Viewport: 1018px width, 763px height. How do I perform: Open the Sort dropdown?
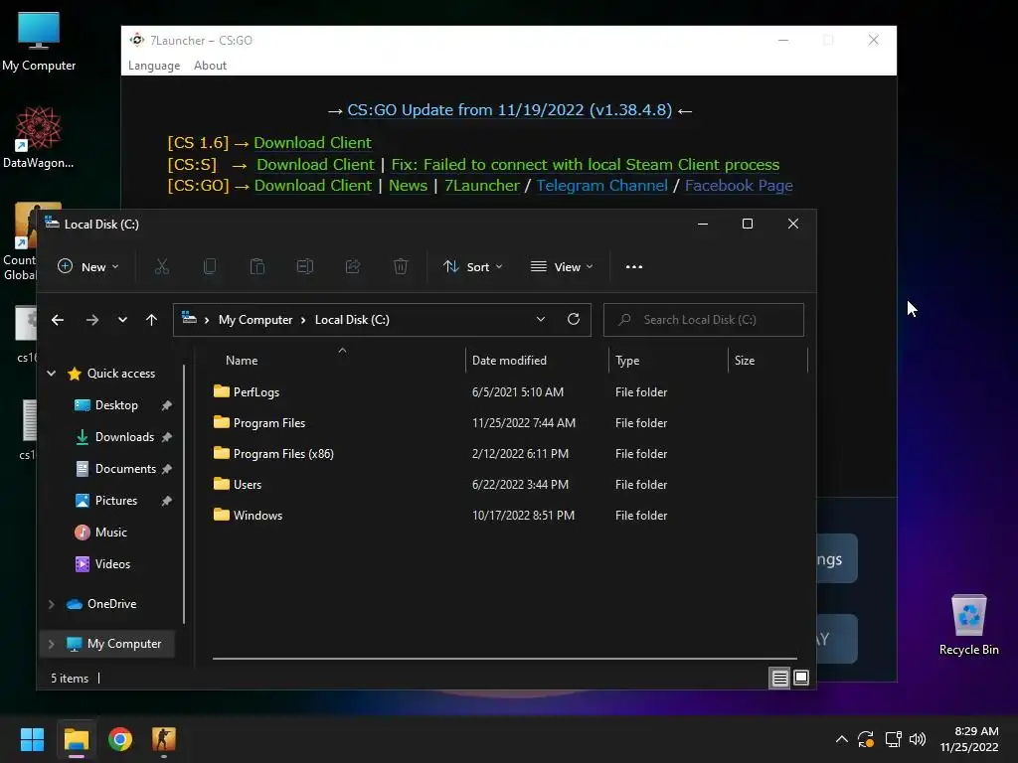472,266
